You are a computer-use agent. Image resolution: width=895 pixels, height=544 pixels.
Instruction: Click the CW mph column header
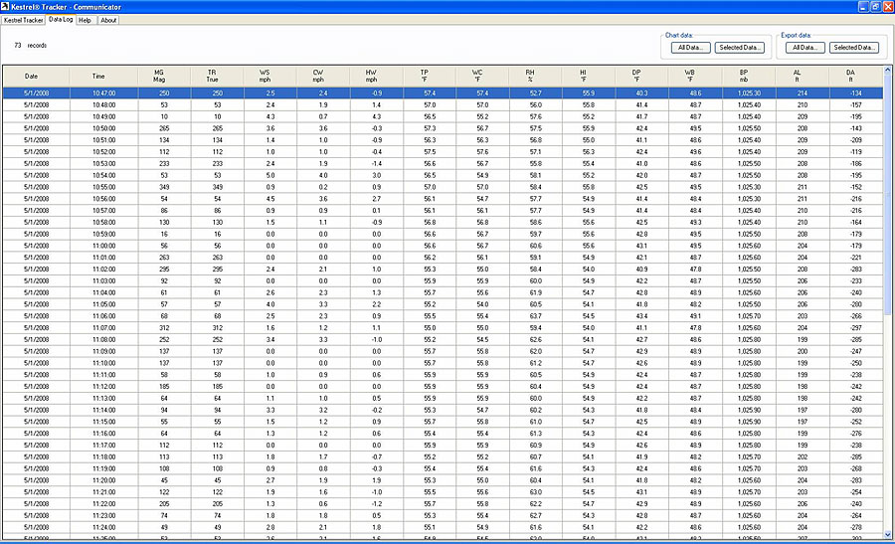[x=323, y=76]
